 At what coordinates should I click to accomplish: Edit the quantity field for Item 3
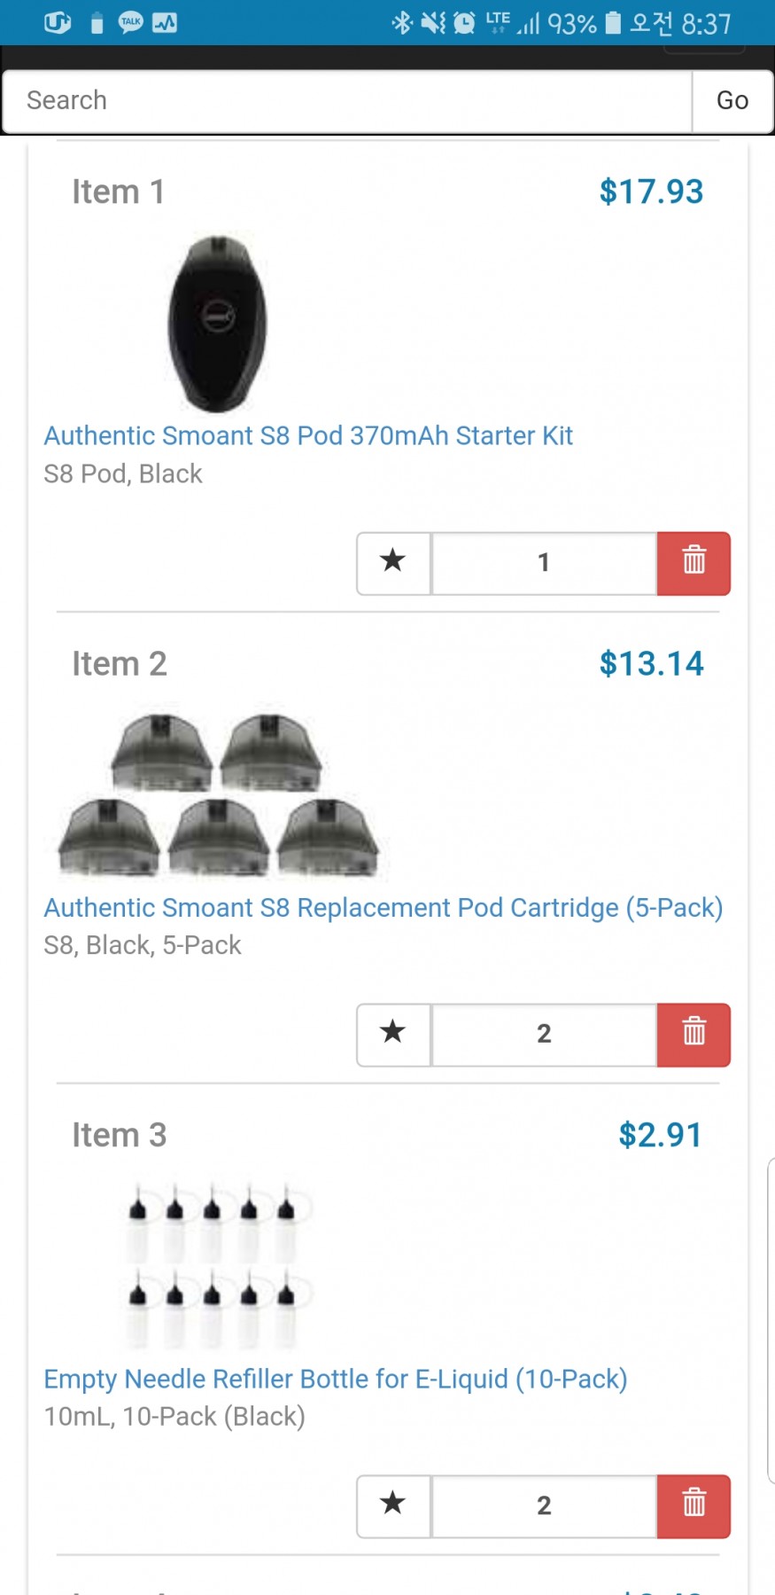[x=544, y=1506]
